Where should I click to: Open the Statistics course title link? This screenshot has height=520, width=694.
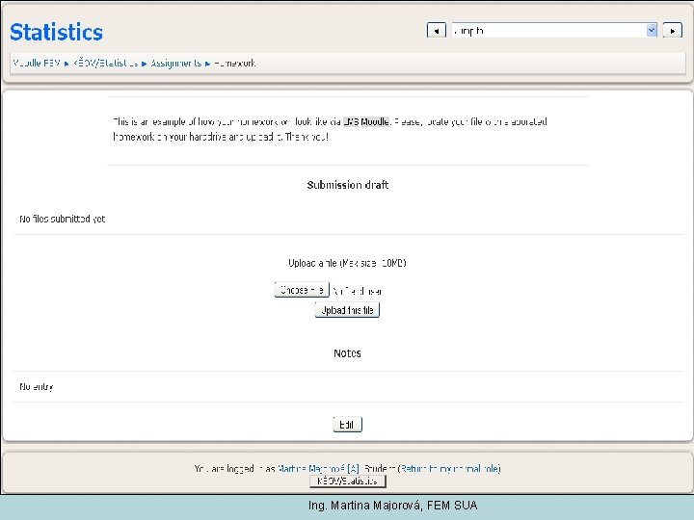click(x=56, y=33)
